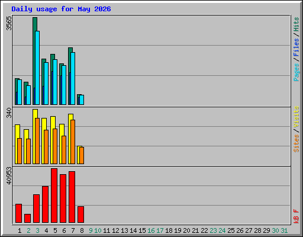This screenshot has width=303, height=237.
Task: Click day 17 on the x-axis
Action: pyautogui.click(x=160, y=230)
